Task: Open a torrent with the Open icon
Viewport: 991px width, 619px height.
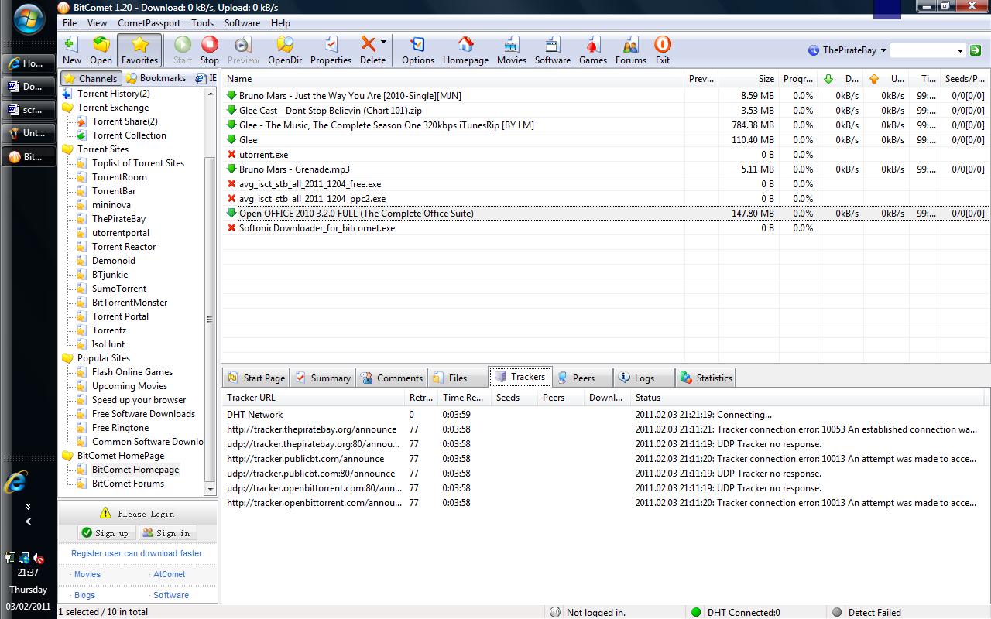Action: tap(101, 50)
